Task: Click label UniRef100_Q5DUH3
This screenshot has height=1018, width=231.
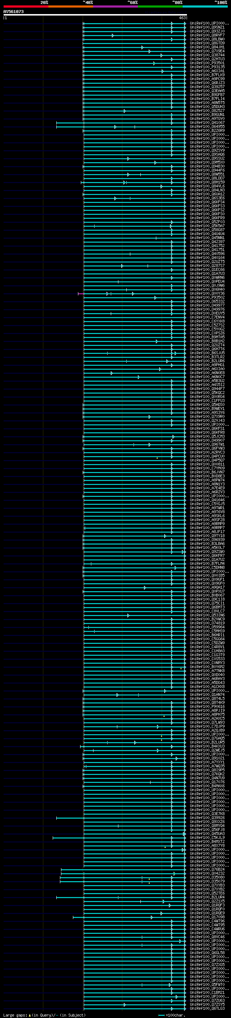Action: click(207, 107)
